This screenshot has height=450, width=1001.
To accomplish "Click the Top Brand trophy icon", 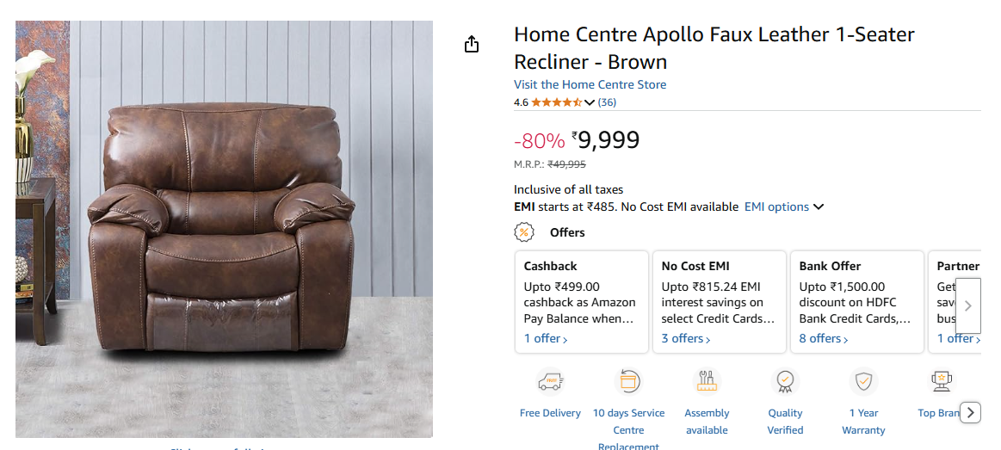I will click(x=942, y=381).
